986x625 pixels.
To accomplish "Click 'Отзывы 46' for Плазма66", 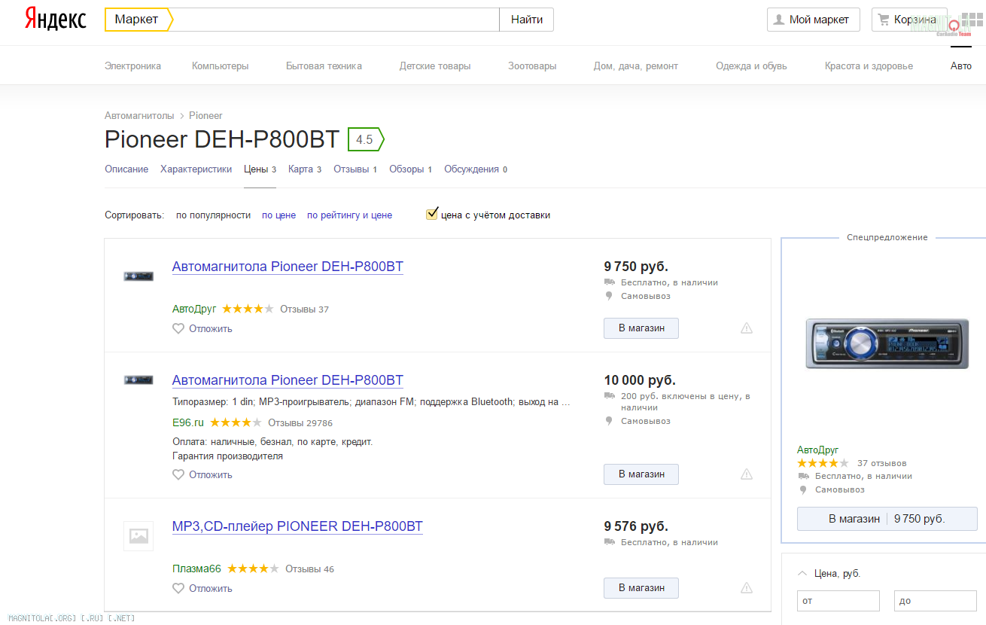I will (309, 569).
